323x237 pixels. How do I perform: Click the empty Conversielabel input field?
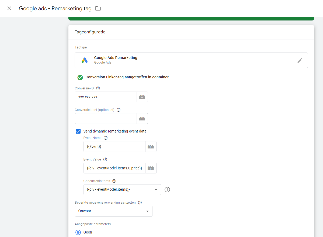pos(106,119)
